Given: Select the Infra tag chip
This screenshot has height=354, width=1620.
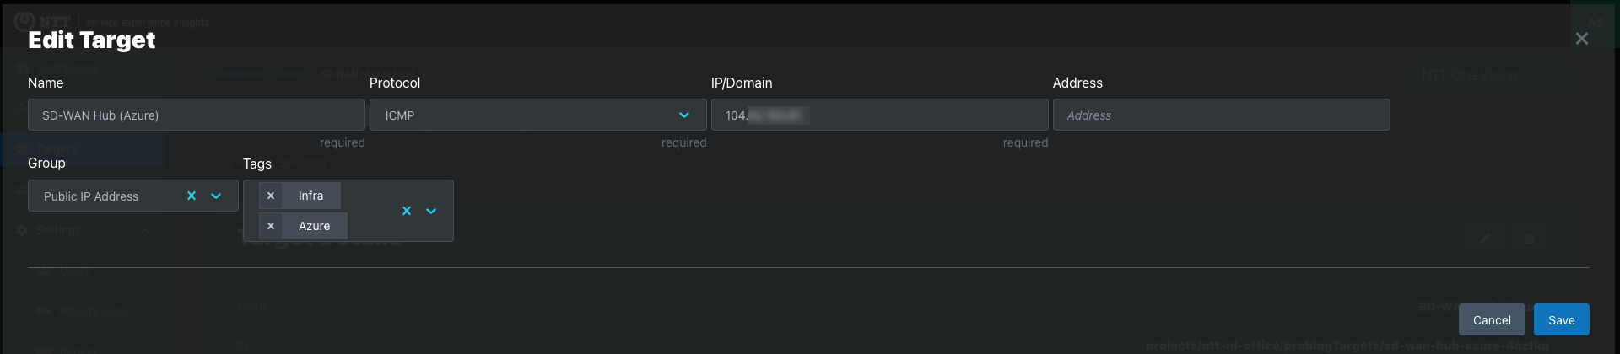Looking at the screenshot, I should 310,196.
